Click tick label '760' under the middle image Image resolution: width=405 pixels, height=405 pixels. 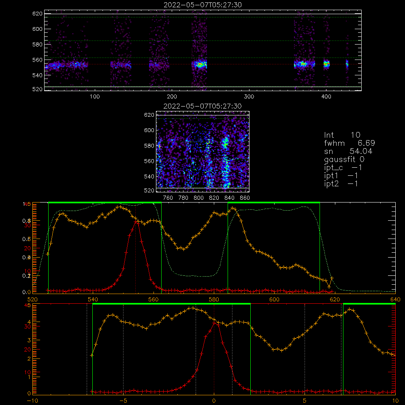click(168, 198)
